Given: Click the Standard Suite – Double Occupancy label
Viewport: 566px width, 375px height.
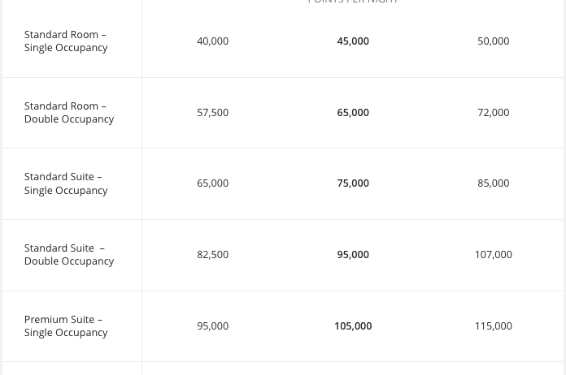Looking at the screenshot, I should (69, 255).
